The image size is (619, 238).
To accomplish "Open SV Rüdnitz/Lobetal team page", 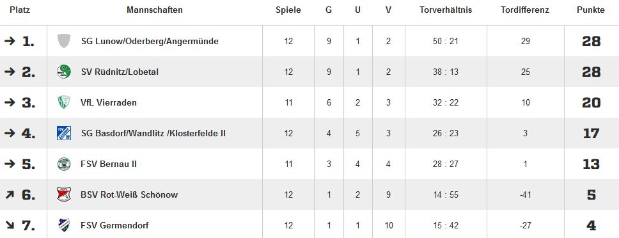I will click(120, 72).
